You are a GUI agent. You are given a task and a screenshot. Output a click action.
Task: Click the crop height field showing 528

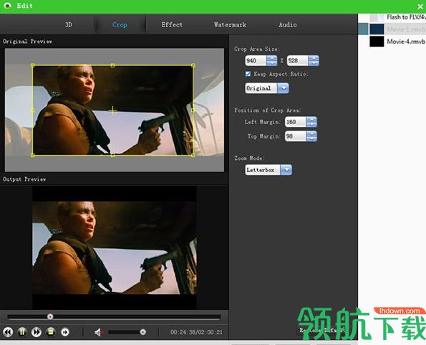(x=298, y=61)
